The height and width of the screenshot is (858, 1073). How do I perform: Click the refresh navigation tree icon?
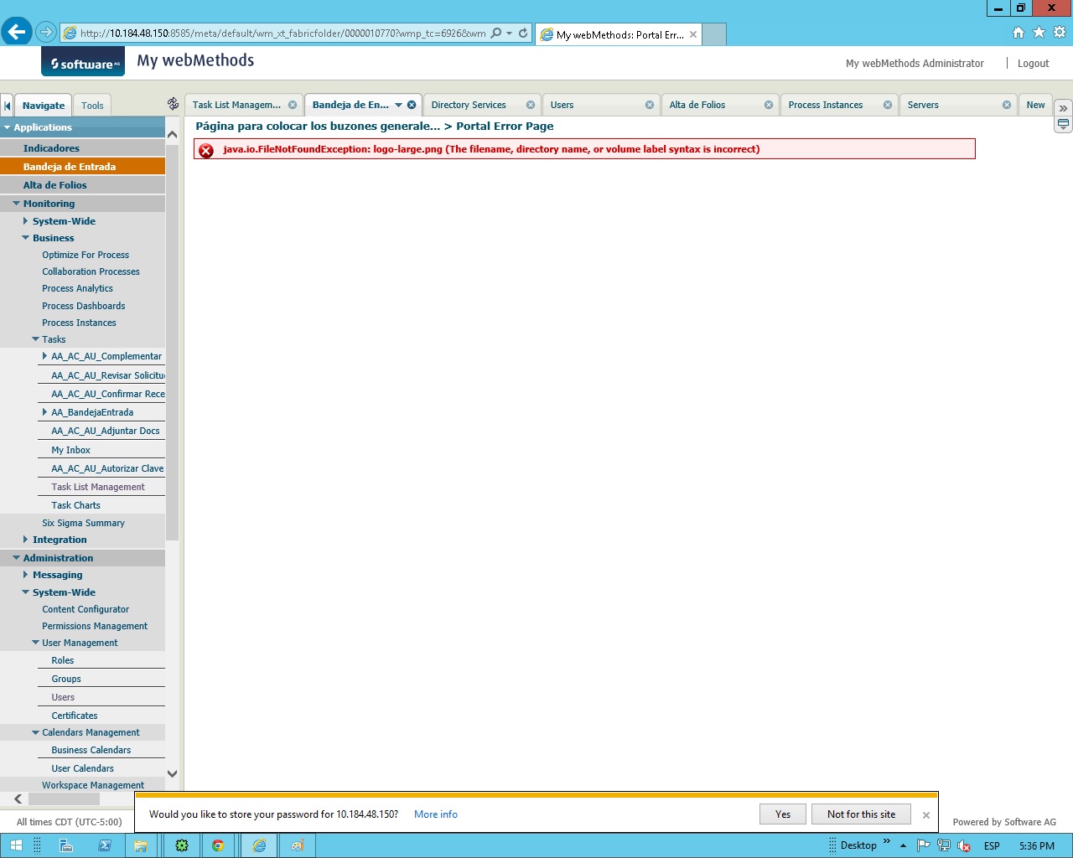[173, 104]
